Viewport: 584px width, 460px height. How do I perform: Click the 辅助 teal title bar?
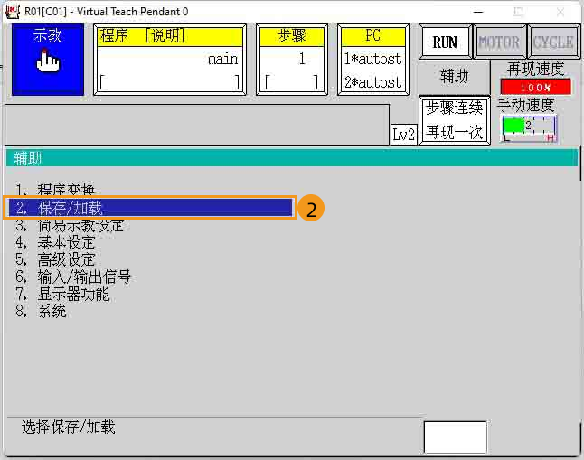click(292, 158)
